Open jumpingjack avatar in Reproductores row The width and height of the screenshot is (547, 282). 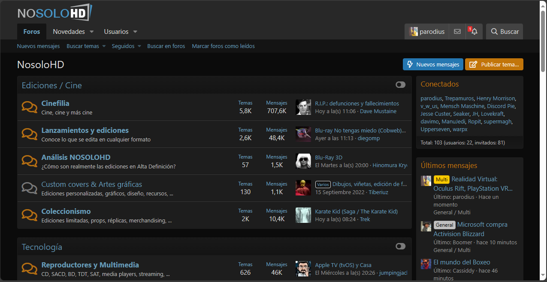coord(303,269)
